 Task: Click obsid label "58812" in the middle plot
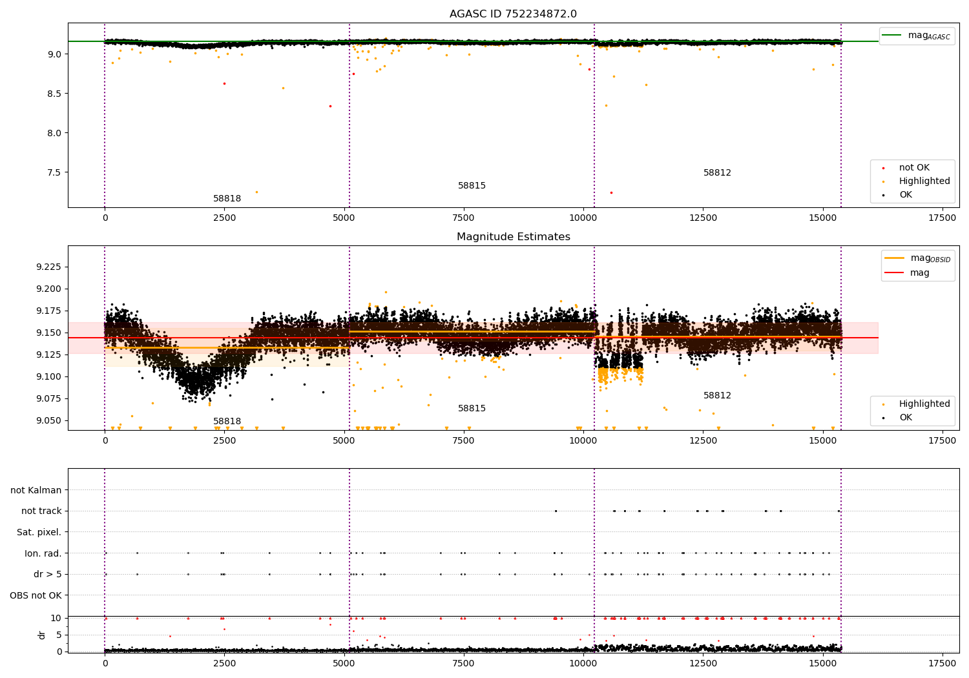pos(717,396)
